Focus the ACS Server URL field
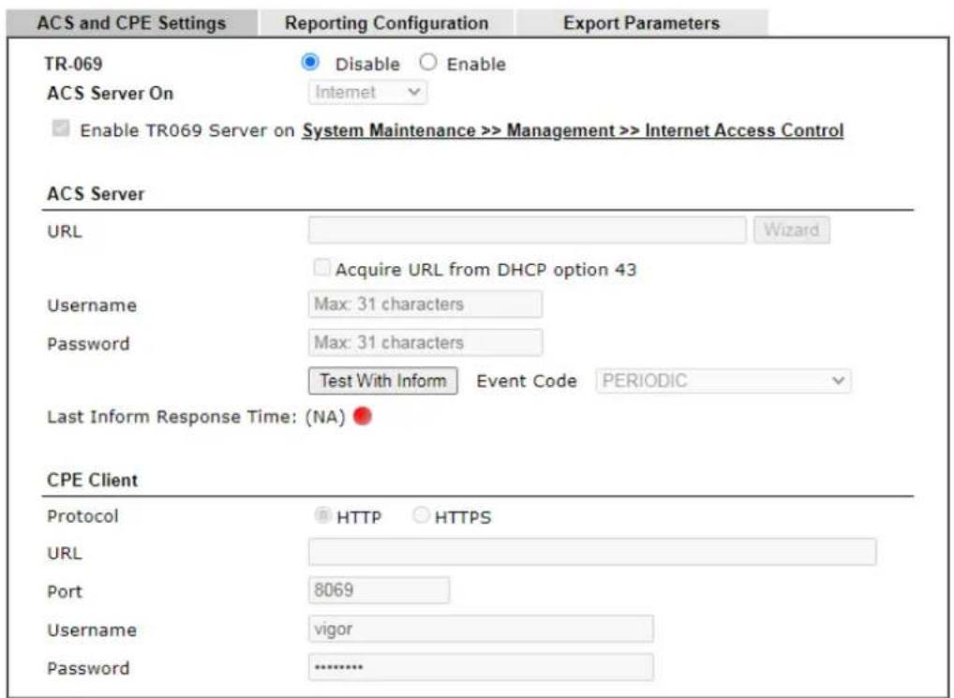Screen dimensions: 954x698 pyautogui.click(x=527, y=230)
